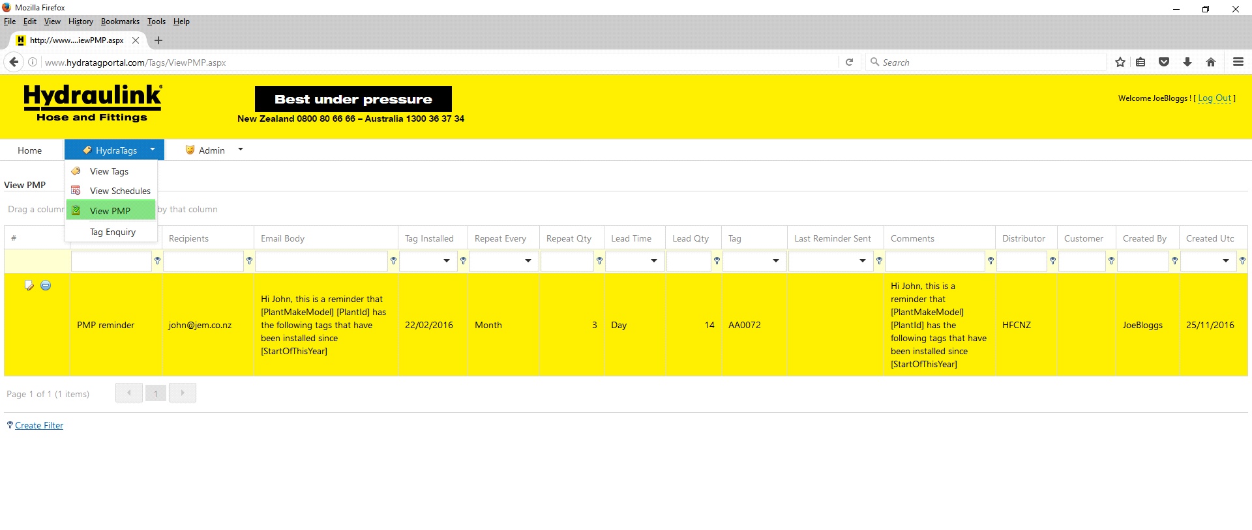This screenshot has width=1252, height=530.
Task: Open the Firefox Tools menu
Action: 156,21
